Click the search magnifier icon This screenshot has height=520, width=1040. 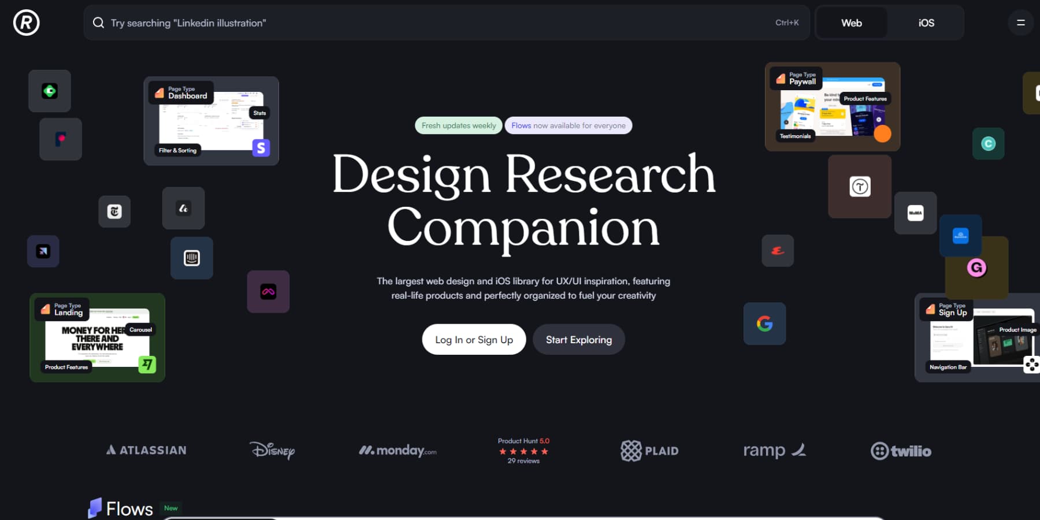[98, 23]
